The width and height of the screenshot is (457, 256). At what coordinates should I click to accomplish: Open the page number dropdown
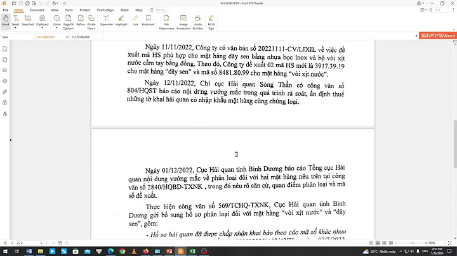(x=41, y=243)
